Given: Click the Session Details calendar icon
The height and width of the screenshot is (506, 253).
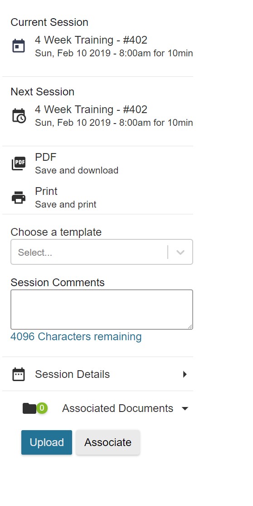Looking at the screenshot, I should click(x=19, y=374).
